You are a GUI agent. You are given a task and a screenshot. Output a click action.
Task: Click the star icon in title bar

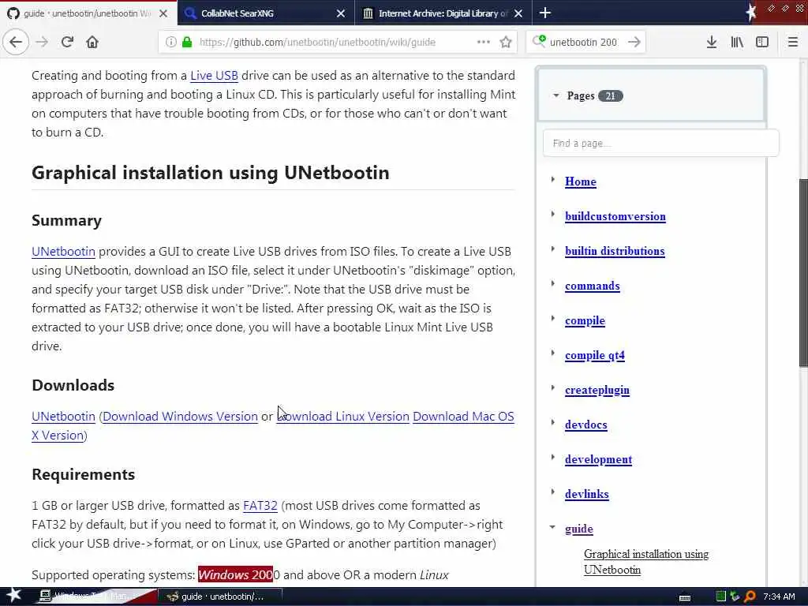(x=751, y=13)
